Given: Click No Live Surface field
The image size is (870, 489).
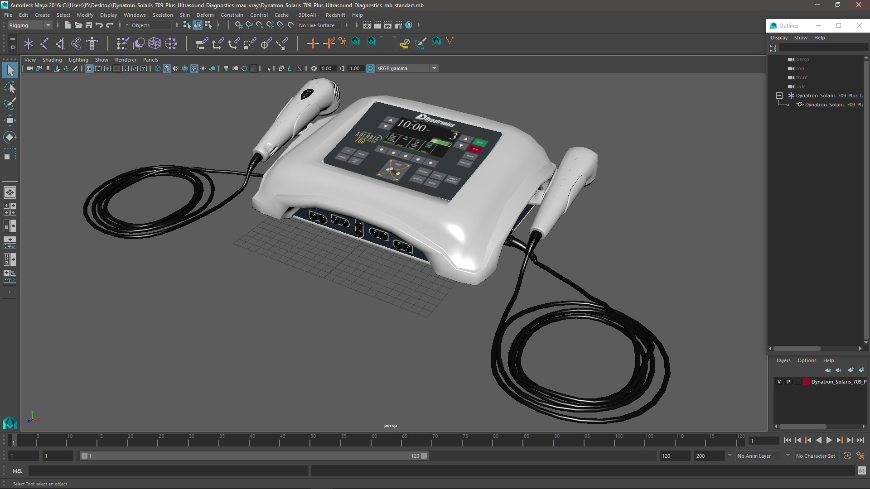Looking at the screenshot, I should [x=319, y=25].
